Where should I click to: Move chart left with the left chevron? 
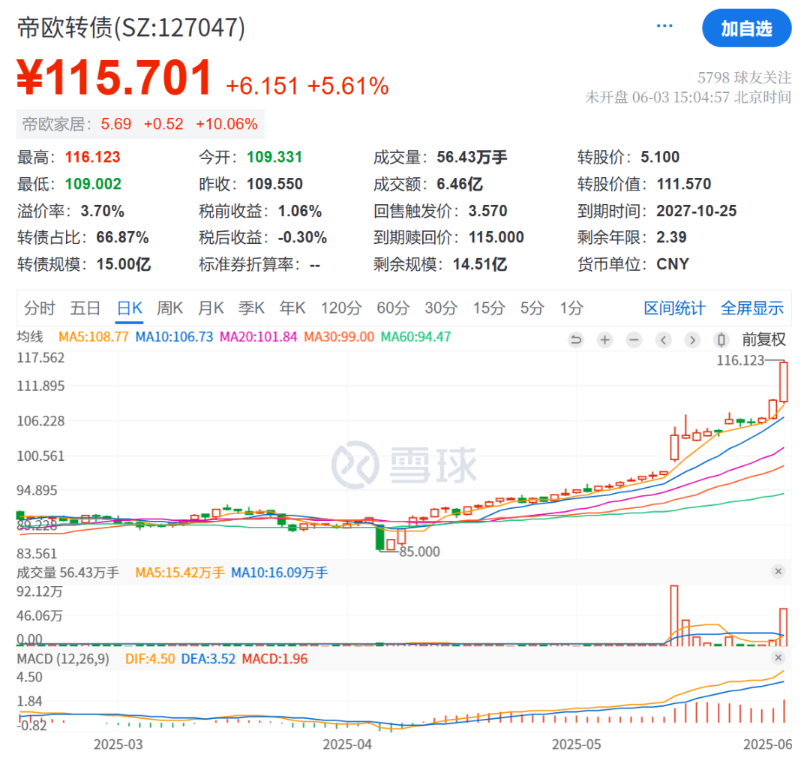pos(663,340)
